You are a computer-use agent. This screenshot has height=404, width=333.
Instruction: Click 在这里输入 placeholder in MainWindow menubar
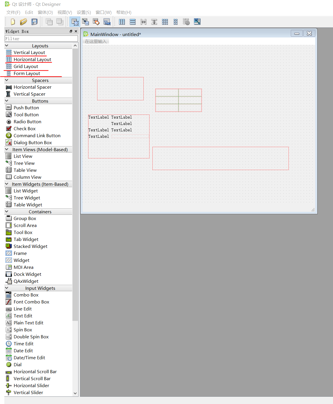(96, 42)
